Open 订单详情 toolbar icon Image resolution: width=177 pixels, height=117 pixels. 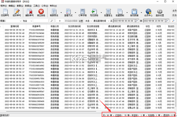83,12
